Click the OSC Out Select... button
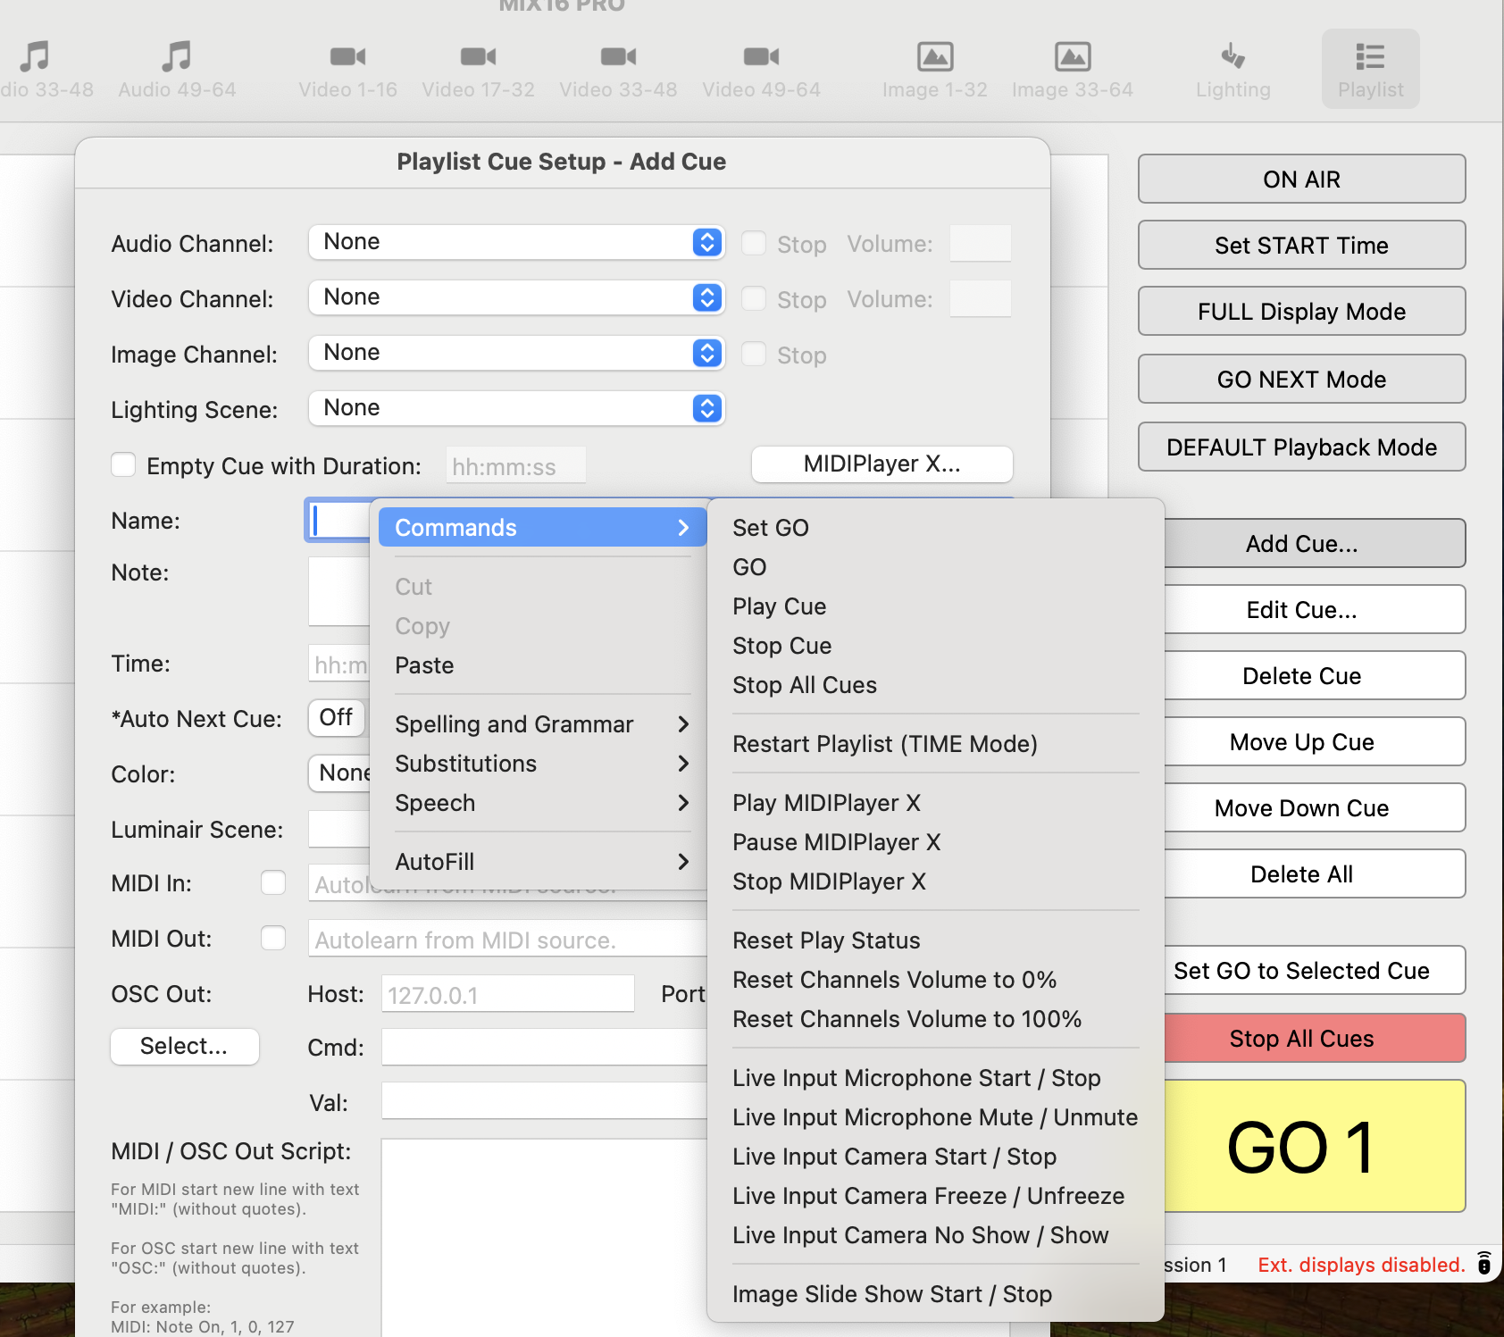 point(184,1046)
